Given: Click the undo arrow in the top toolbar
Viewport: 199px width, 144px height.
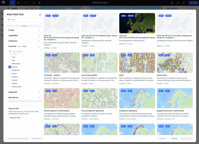Looking at the screenshot, I should [47, 3].
